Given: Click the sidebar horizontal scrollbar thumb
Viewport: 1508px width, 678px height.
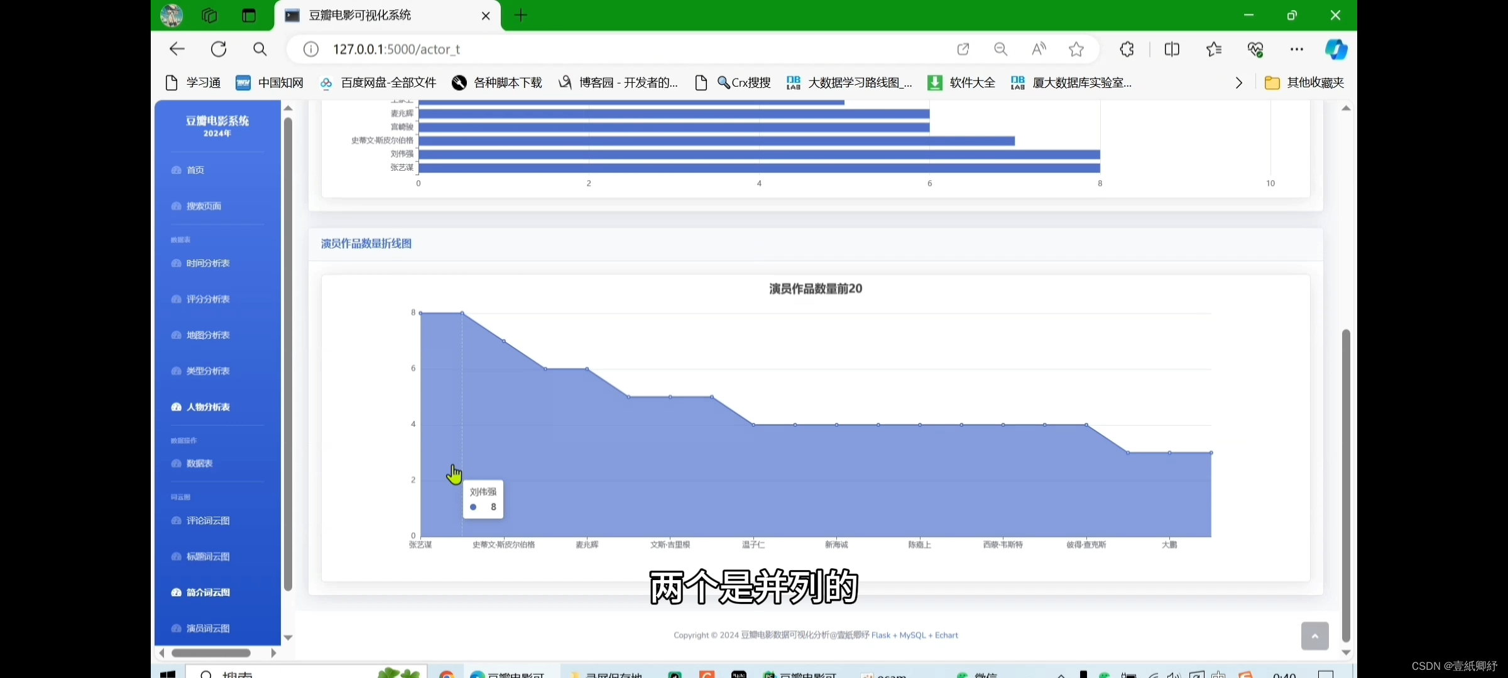Looking at the screenshot, I should (211, 653).
